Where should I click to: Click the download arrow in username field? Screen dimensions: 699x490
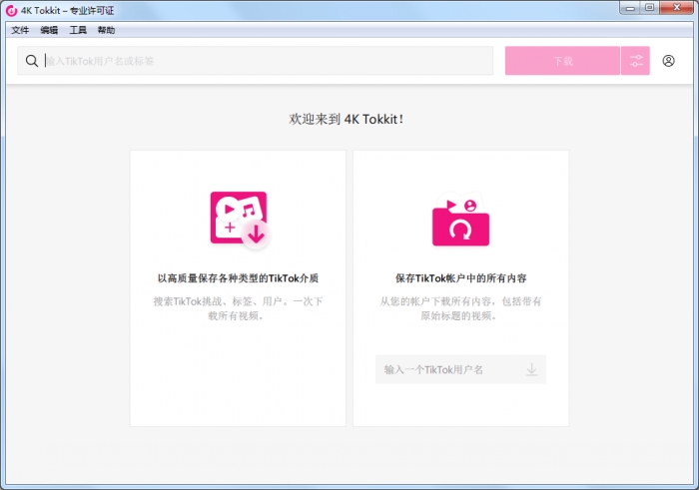(531, 369)
